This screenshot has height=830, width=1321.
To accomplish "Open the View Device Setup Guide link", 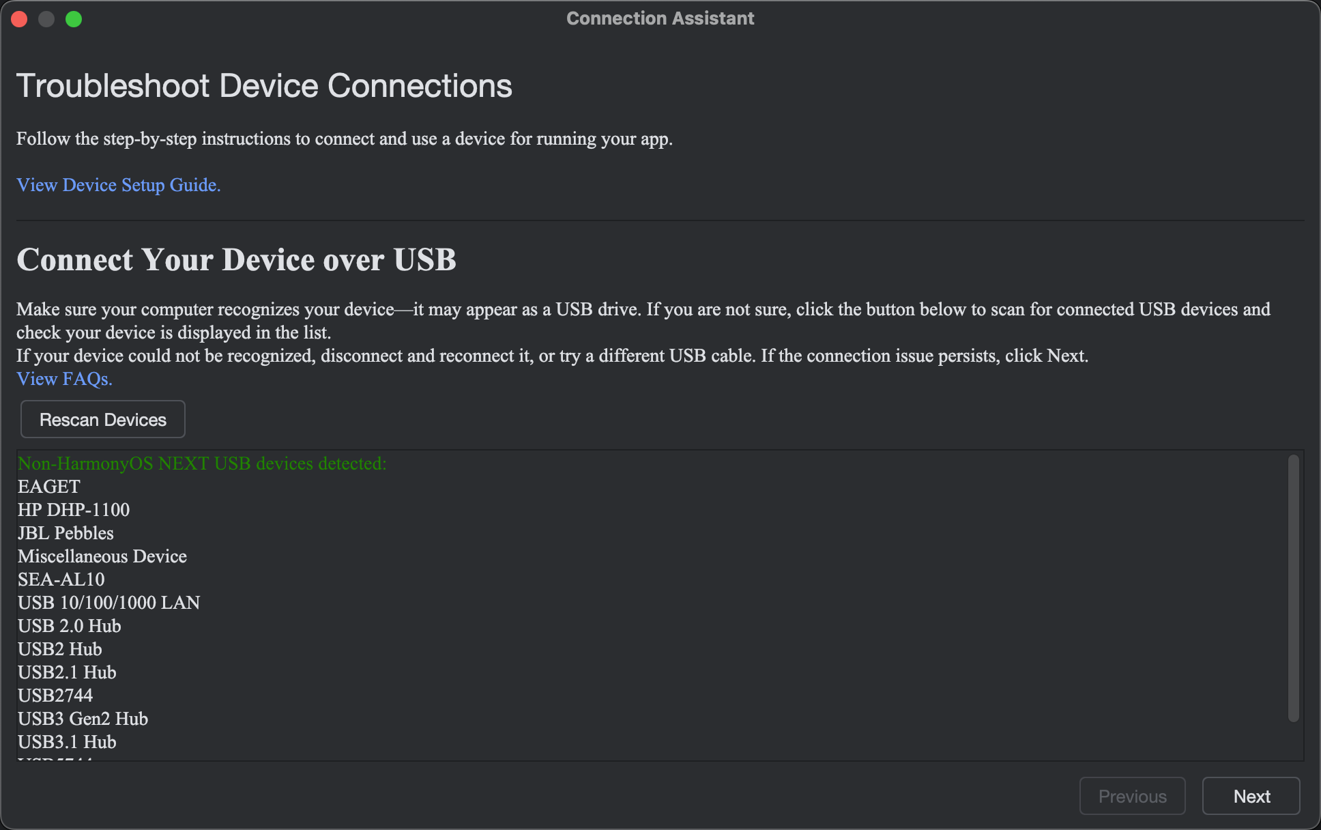I will tap(118, 185).
